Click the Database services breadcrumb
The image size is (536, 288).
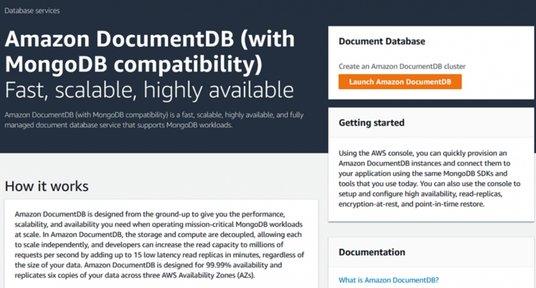32,11
